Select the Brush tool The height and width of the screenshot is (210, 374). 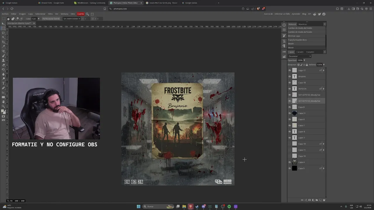pos(4,56)
